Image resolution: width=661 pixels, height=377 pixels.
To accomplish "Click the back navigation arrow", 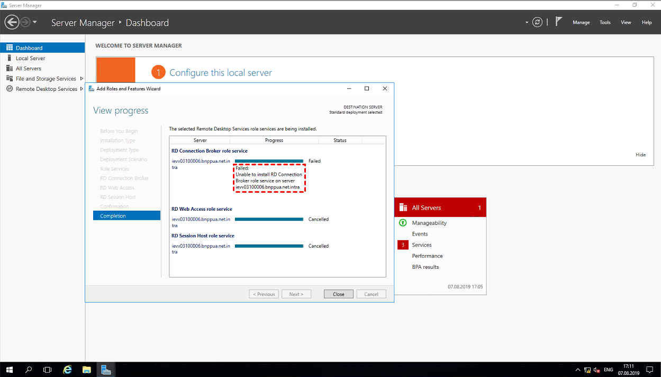I will (x=12, y=22).
